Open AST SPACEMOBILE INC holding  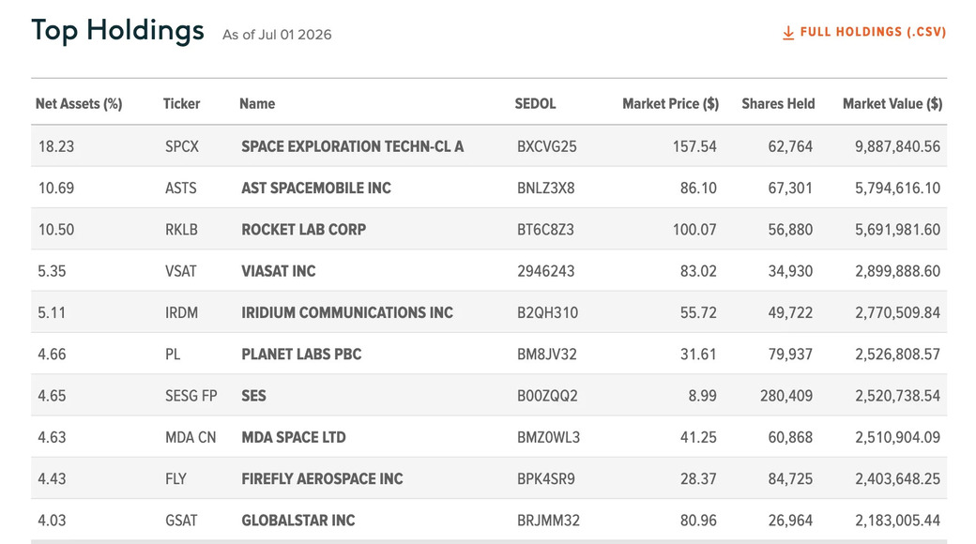coord(316,188)
